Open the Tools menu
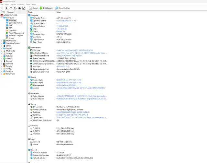The width and height of the screenshot is (207, 163). 28,5
